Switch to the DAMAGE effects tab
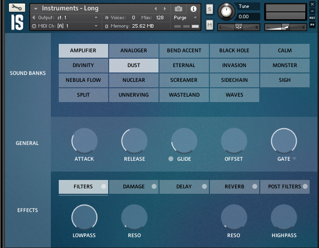This screenshot has height=248, width=319. [134, 187]
